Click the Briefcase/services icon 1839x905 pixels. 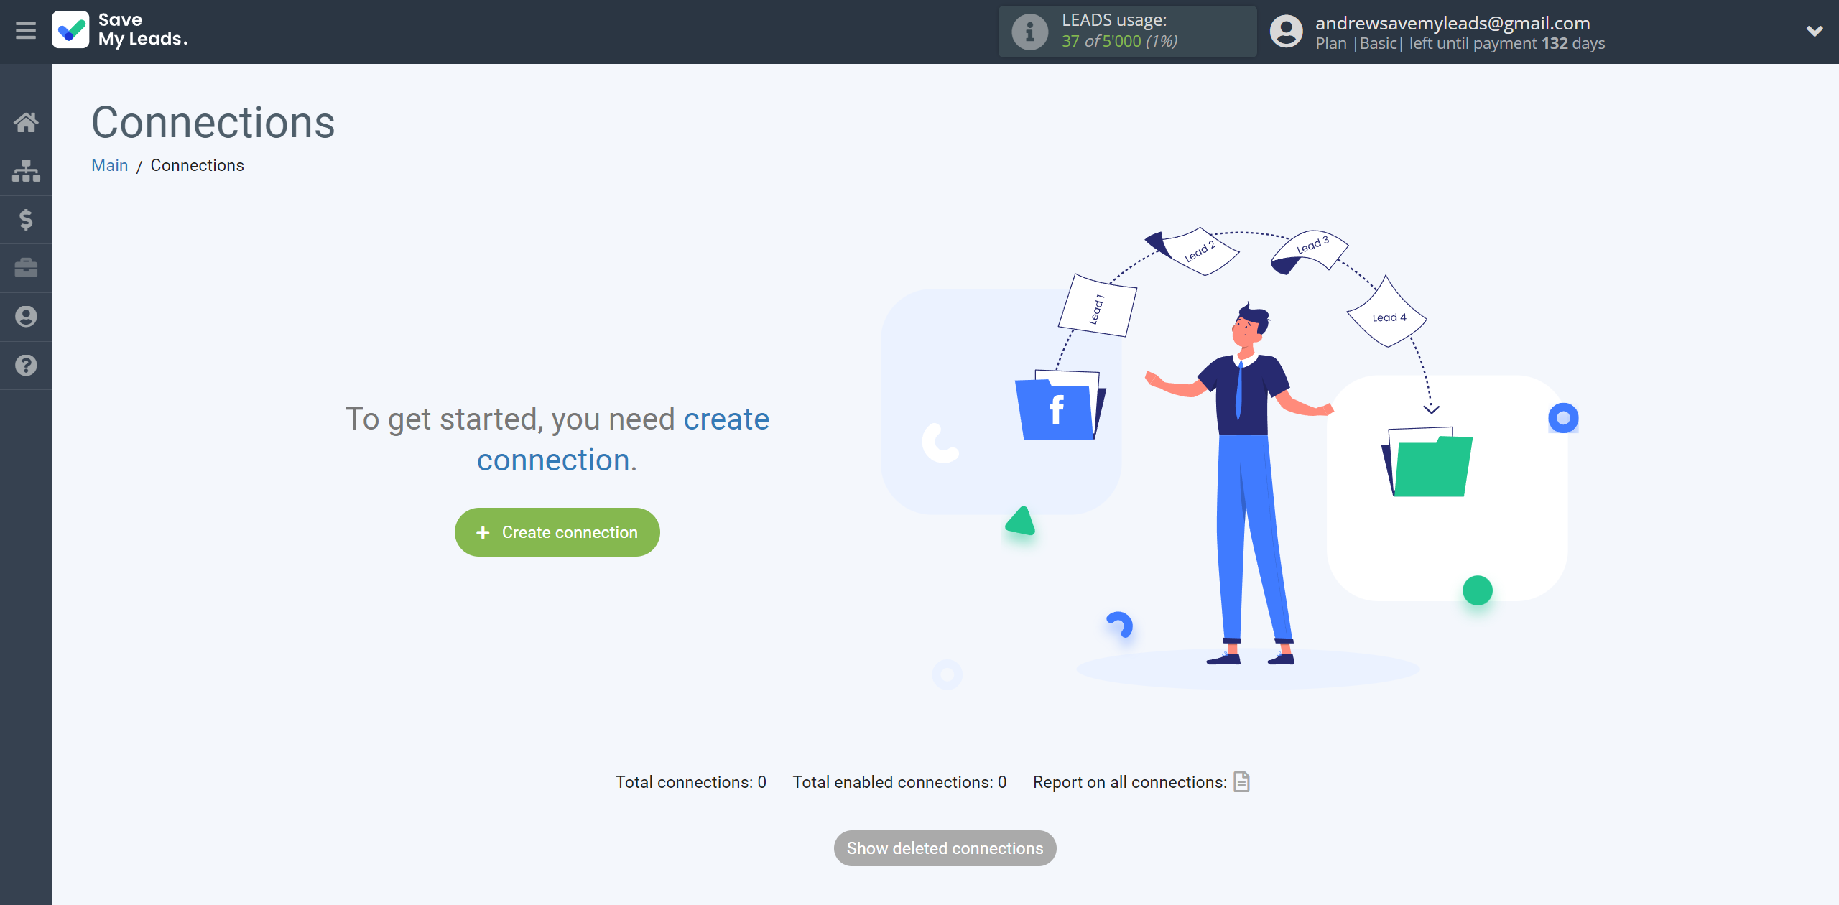[26, 269]
